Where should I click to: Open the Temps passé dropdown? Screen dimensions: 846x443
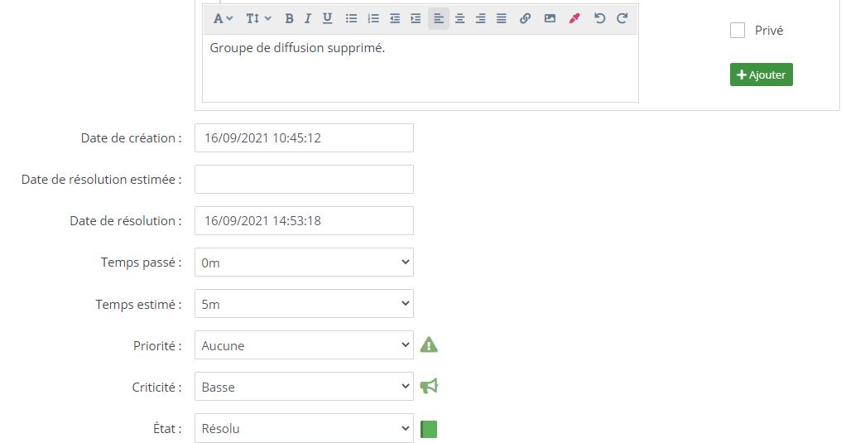[x=304, y=262]
